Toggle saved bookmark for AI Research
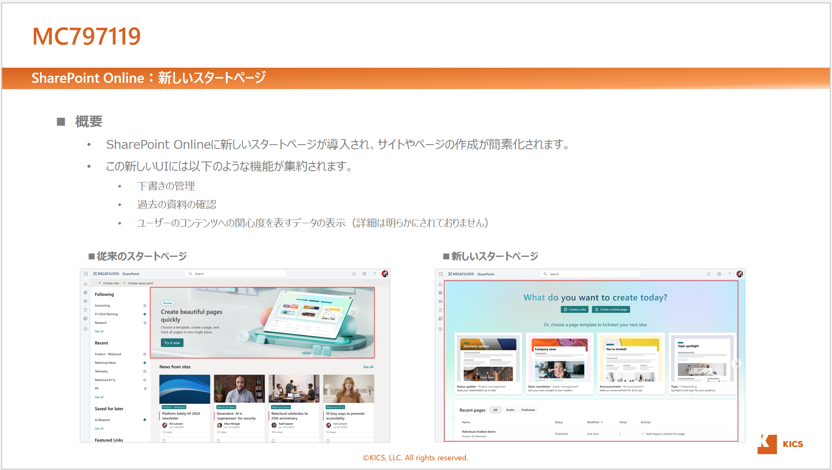This screenshot has width=832, height=470. (145, 420)
